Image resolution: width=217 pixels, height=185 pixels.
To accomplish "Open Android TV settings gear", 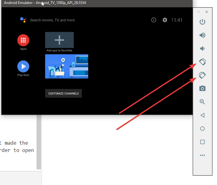I will (x=165, y=20).
